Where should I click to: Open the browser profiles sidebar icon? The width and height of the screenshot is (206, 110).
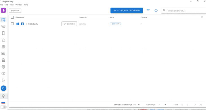(x=3, y=20)
